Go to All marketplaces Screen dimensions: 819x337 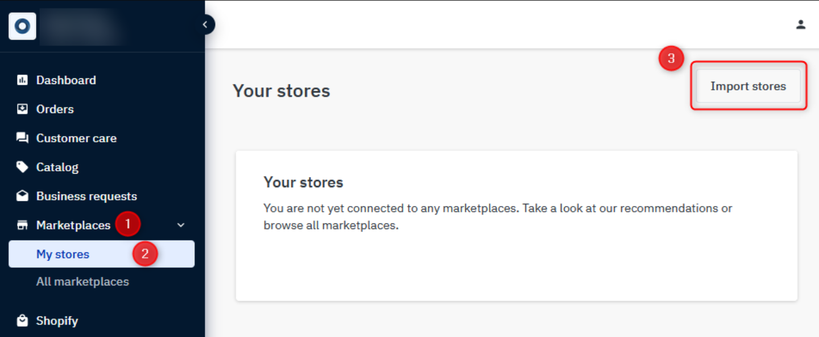[82, 281]
